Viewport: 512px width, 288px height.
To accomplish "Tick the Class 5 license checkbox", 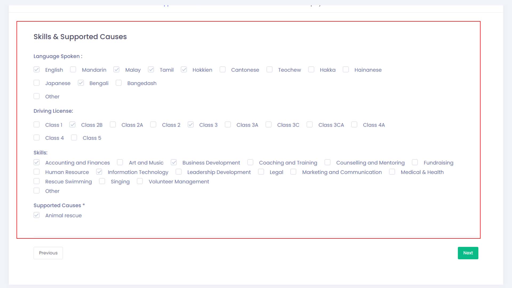I will pos(74,138).
